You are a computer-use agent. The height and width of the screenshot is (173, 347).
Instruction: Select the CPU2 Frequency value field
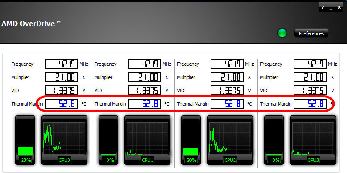[227, 64]
